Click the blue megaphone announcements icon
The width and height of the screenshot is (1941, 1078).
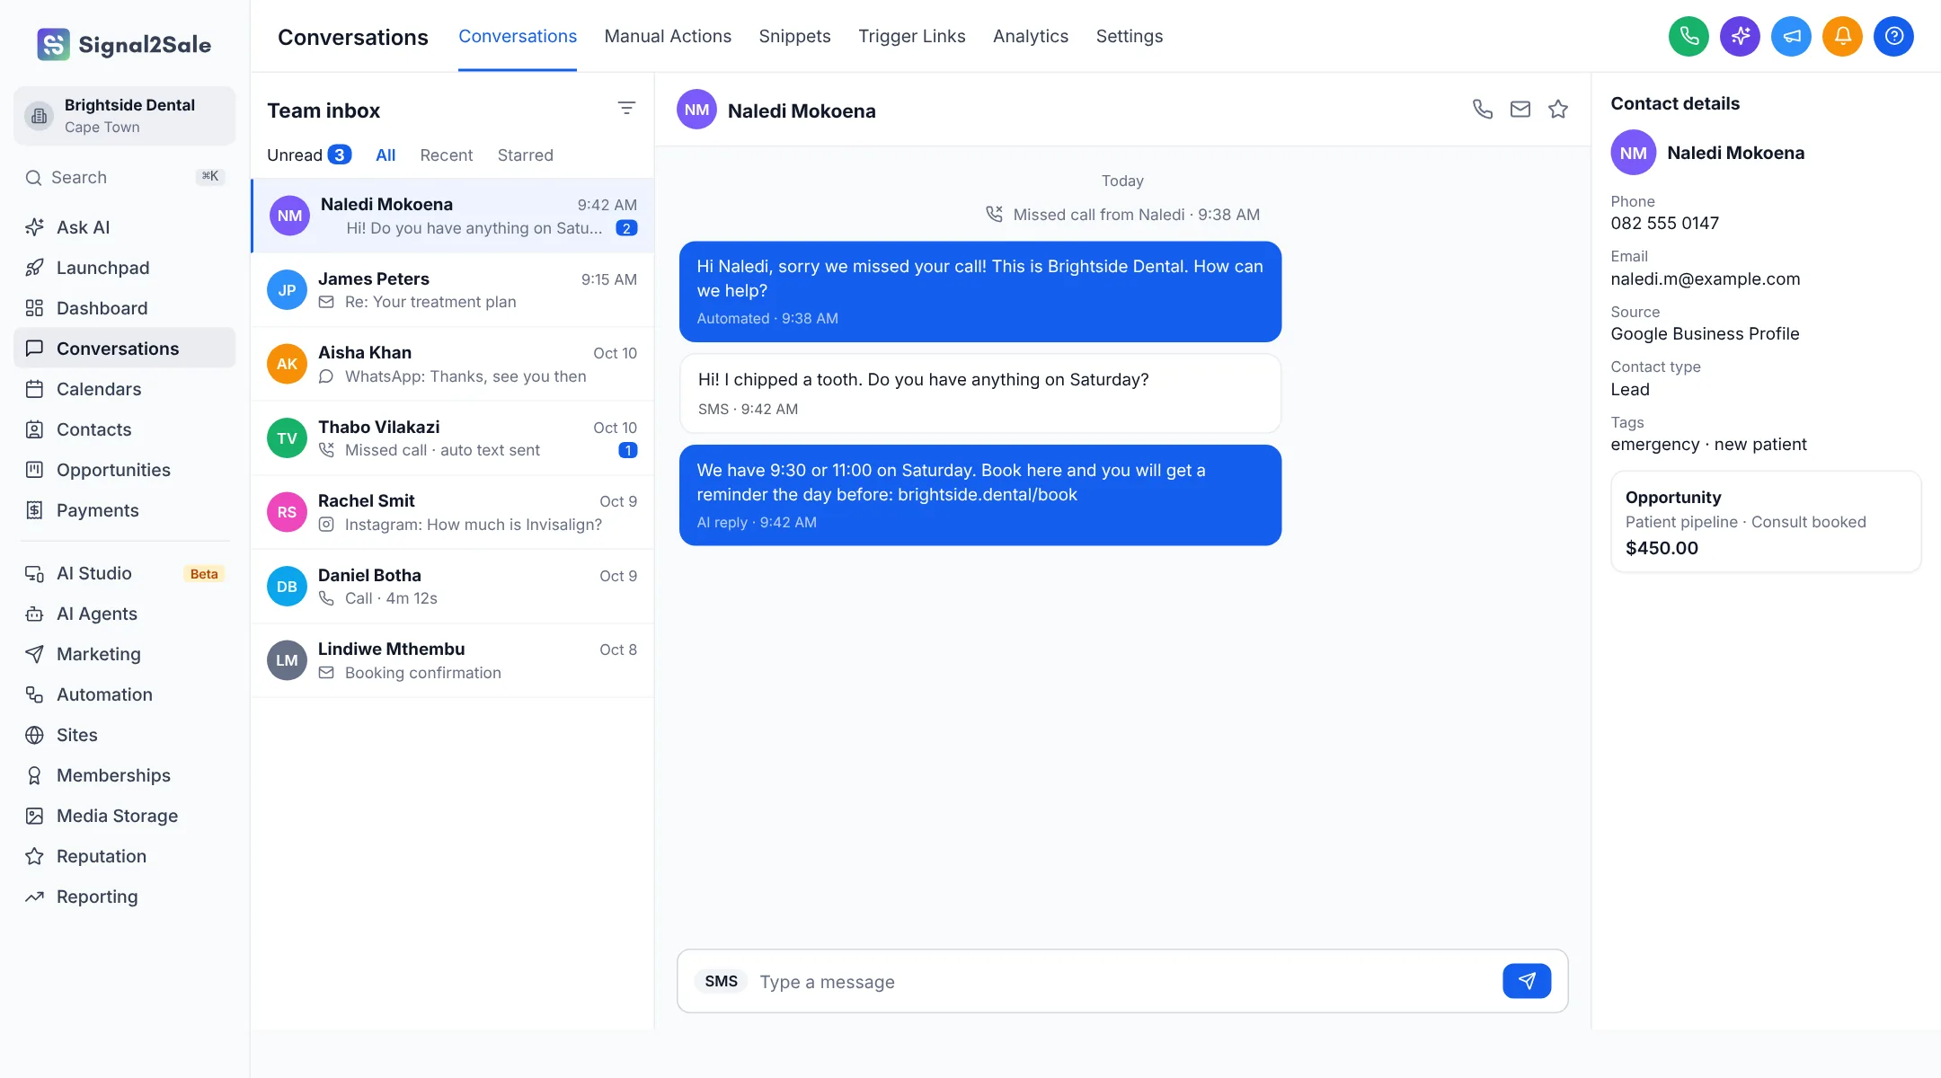pyautogui.click(x=1791, y=36)
